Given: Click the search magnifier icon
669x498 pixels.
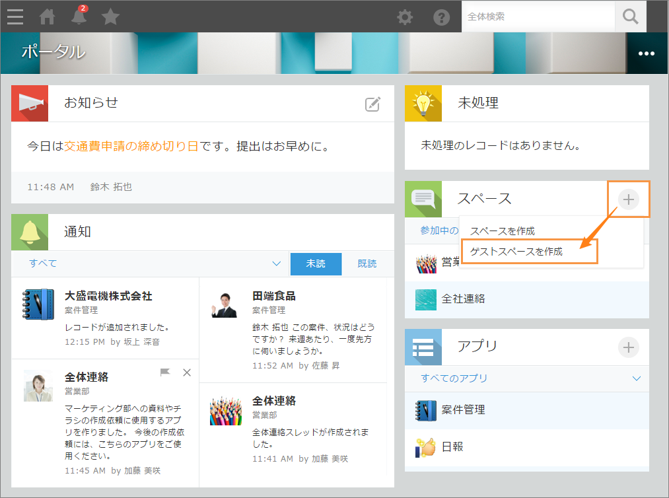Looking at the screenshot, I should 630,17.
